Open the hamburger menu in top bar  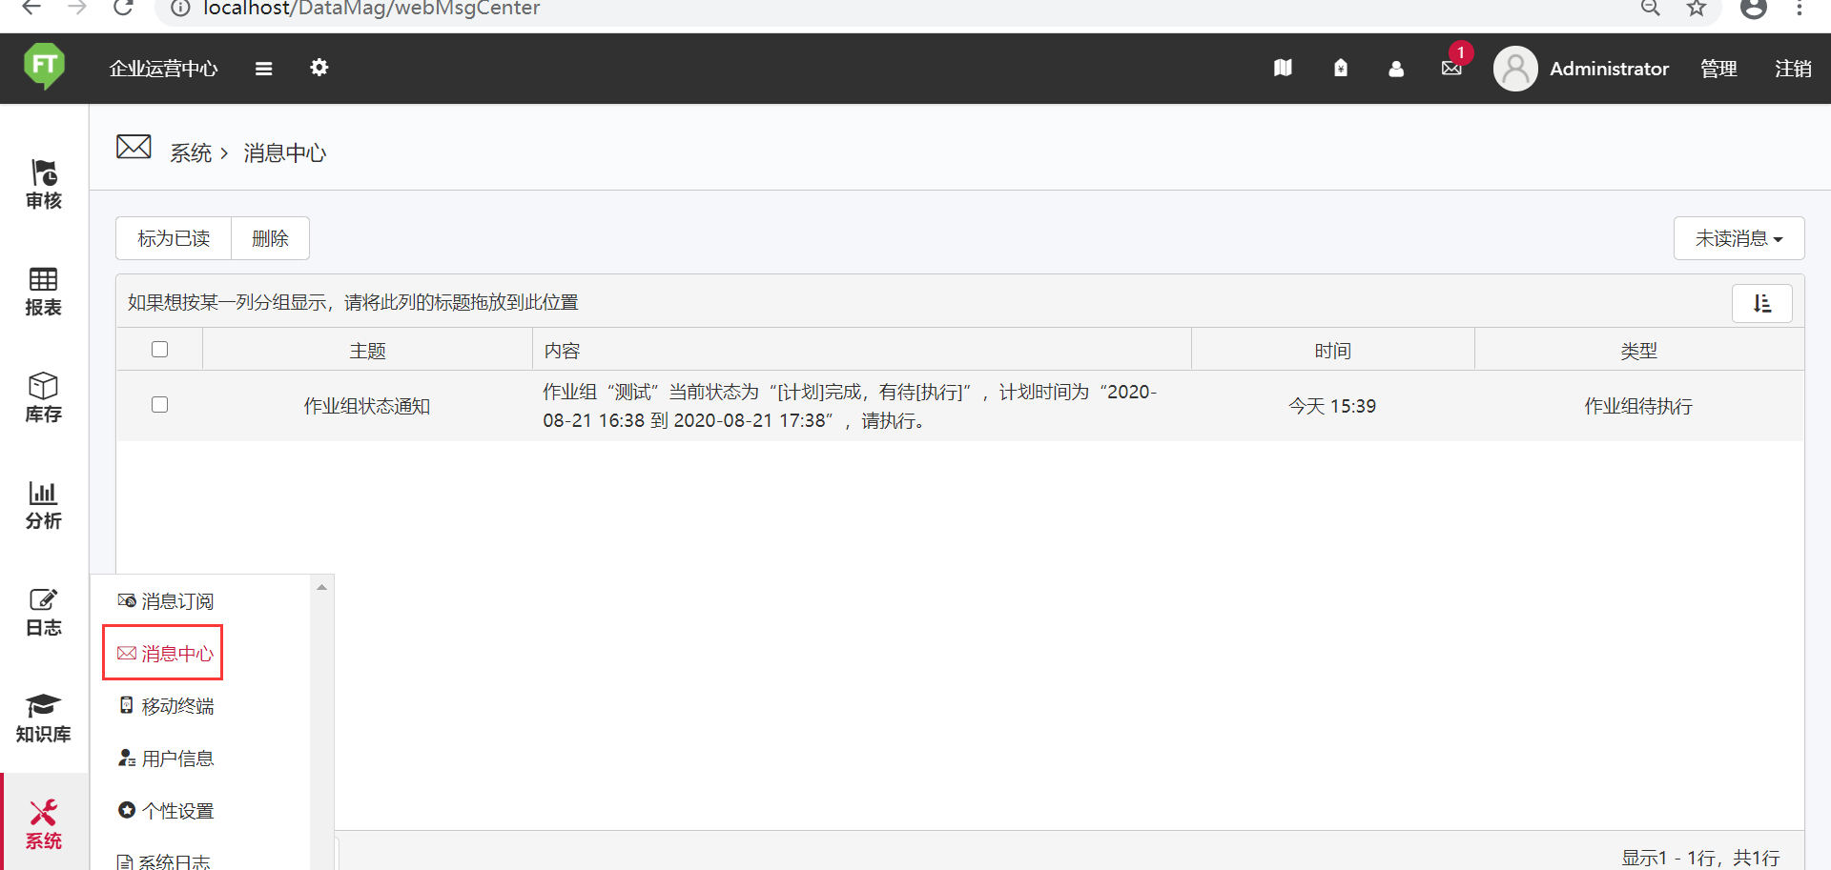(x=264, y=69)
